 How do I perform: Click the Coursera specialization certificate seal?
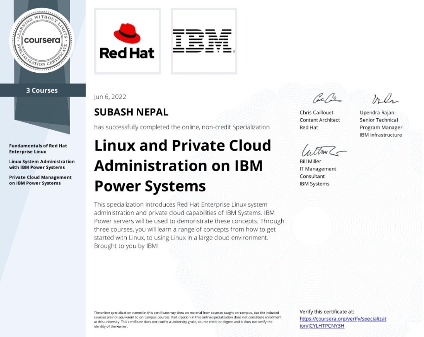(42, 40)
